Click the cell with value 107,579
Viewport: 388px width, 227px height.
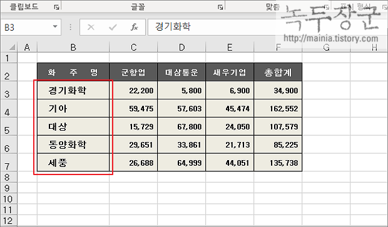(x=278, y=126)
